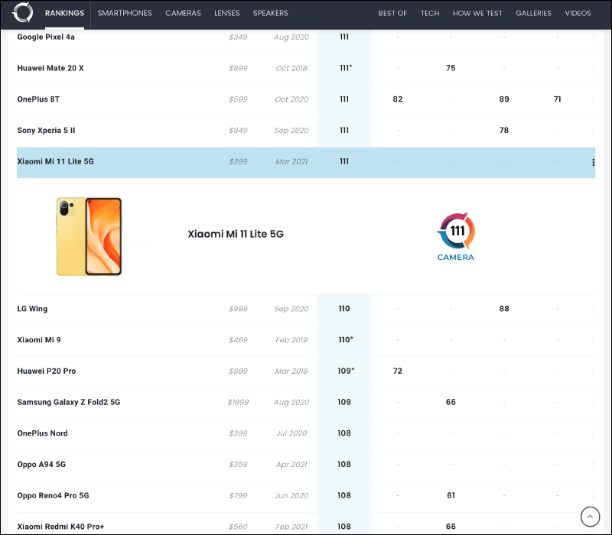Click LG Wing camera score 110
Screen dimensions: 612x535
pos(343,309)
